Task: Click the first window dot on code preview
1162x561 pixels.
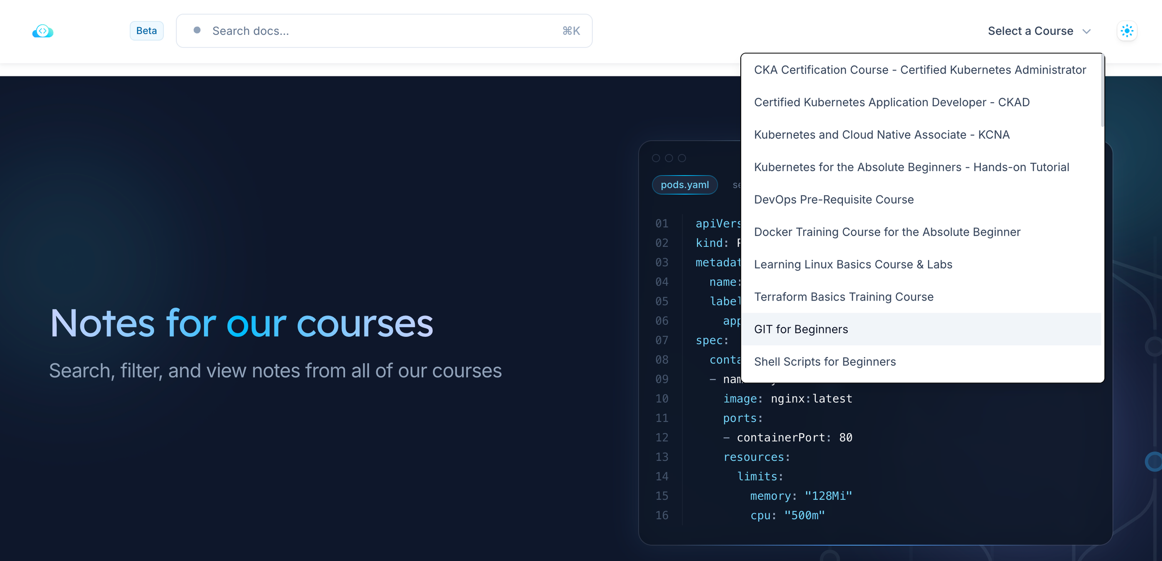Action: pos(657,158)
